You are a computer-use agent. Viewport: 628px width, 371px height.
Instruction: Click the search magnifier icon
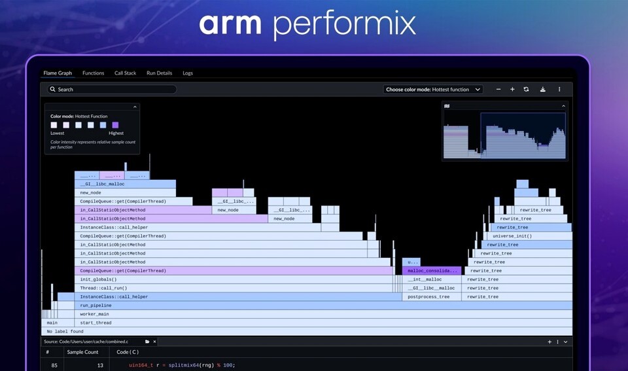(52, 90)
